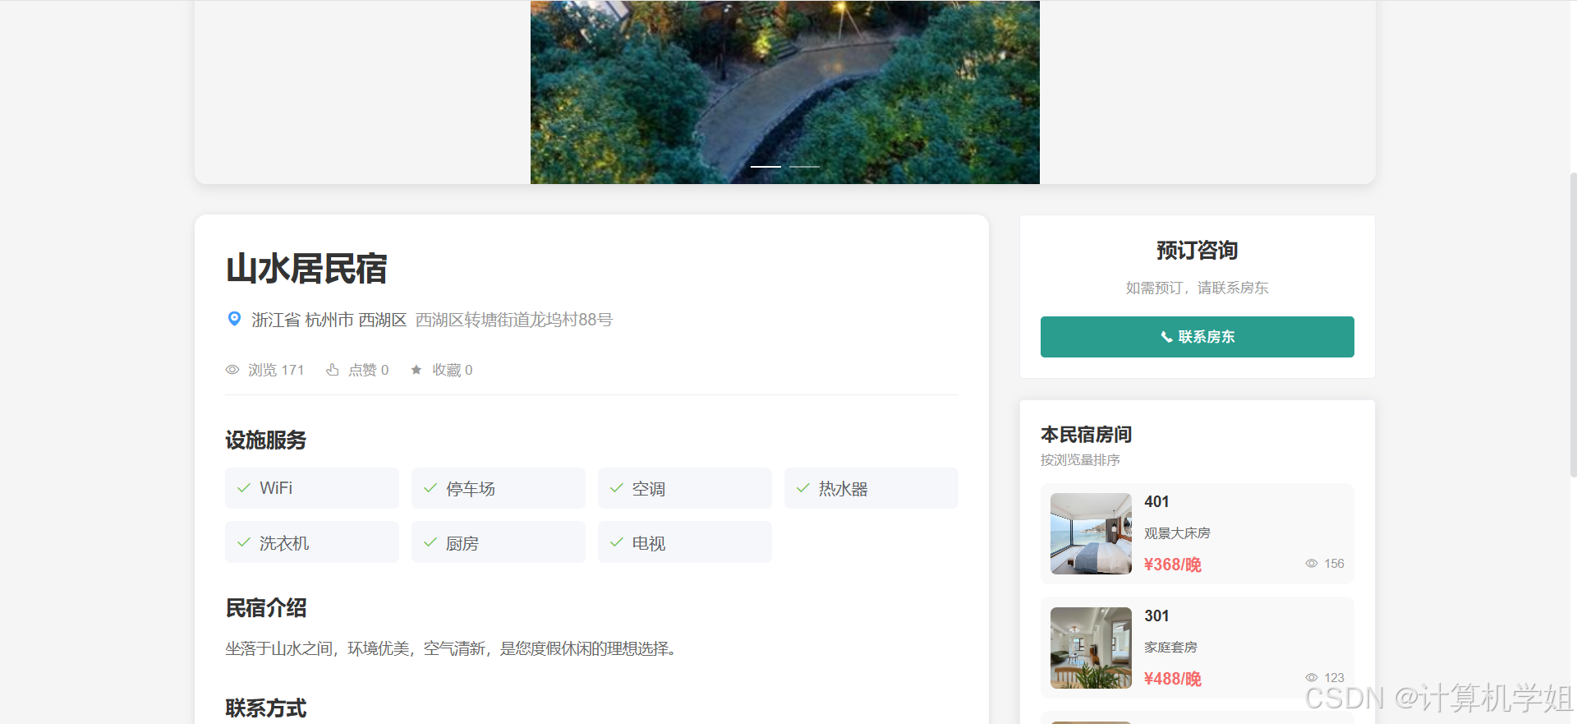Screen dimensions: 1577x724
Task: Click the 热水器 checkmark icon
Action: pos(803,488)
